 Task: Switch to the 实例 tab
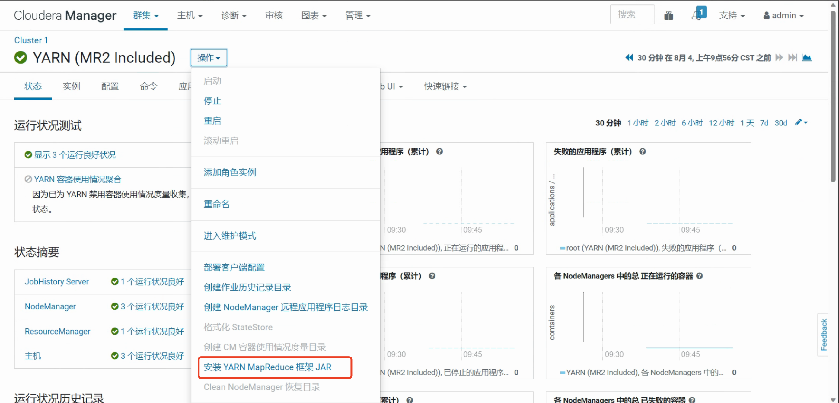pyautogui.click(x=71, y=86)
